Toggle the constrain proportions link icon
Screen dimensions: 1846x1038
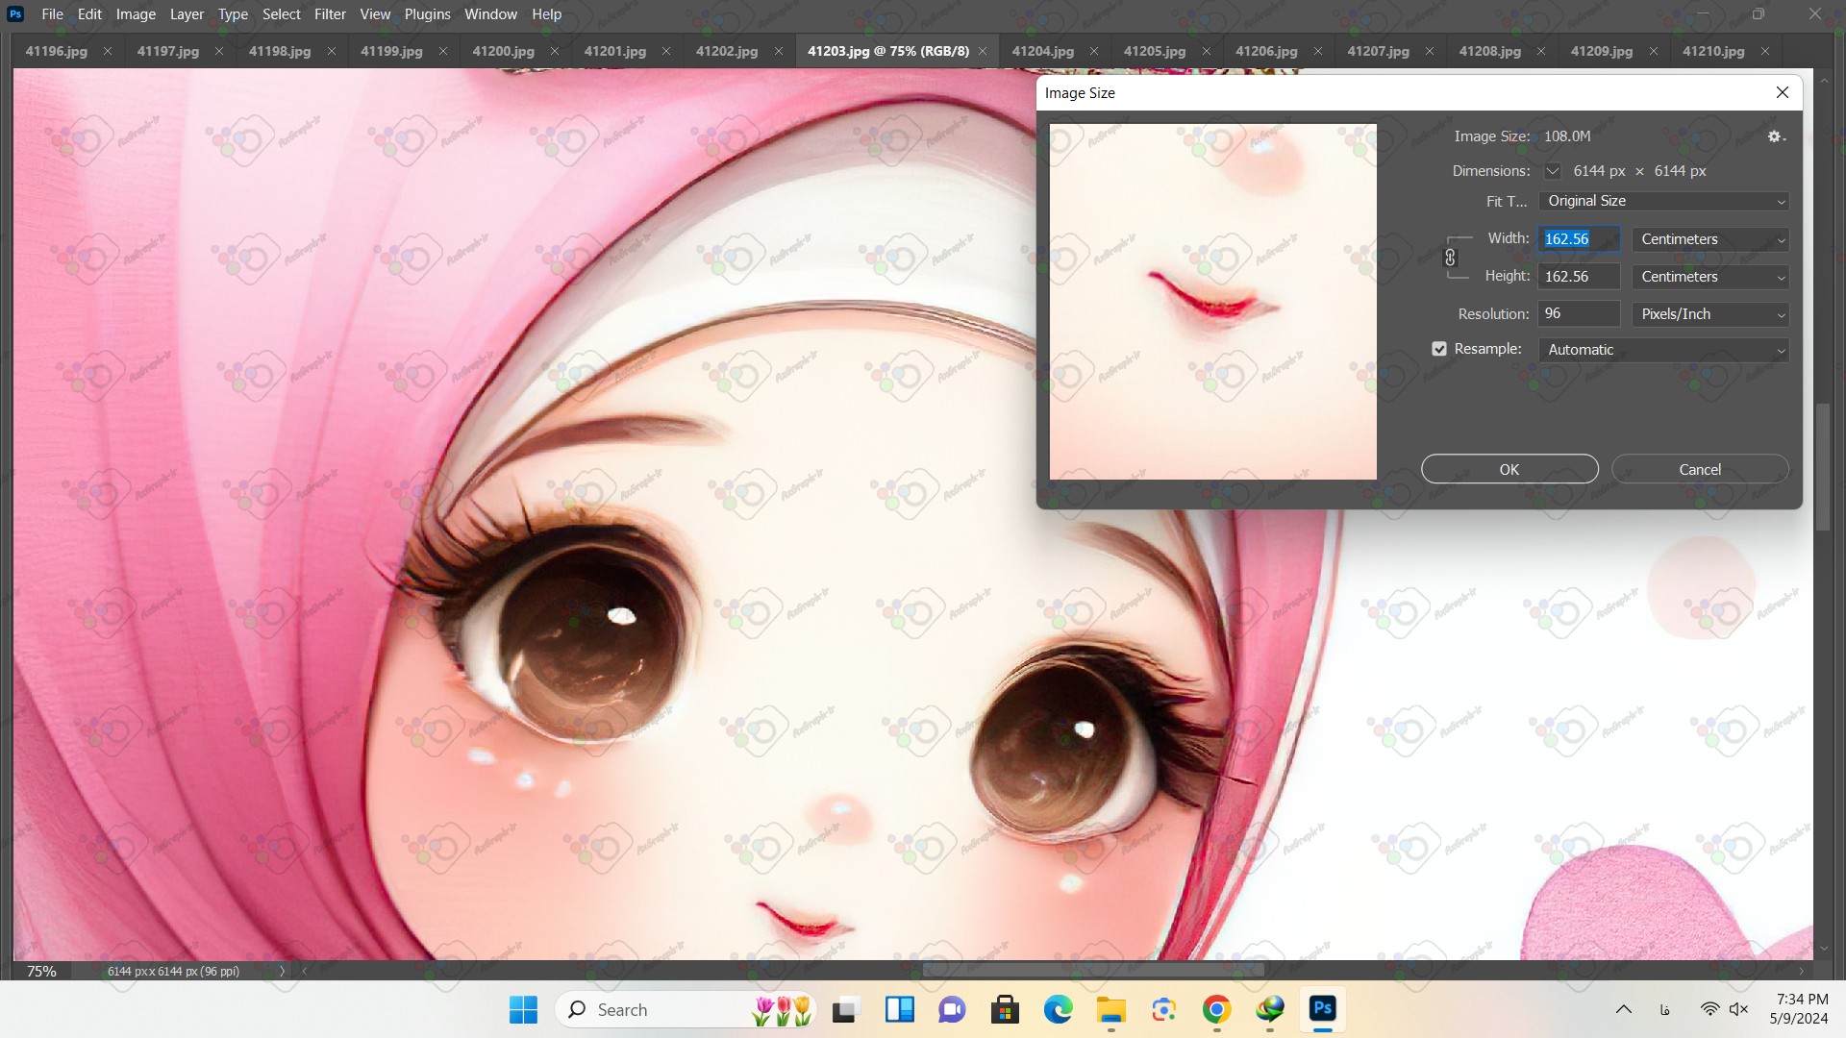(1450, 258)
